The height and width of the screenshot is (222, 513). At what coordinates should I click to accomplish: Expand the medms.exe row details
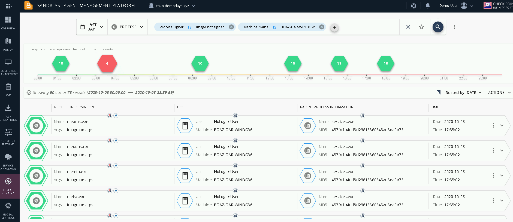[x=502, y=125]
